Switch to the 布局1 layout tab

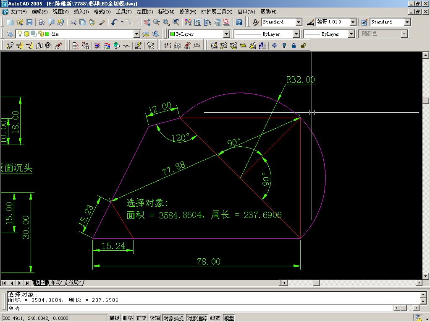pyautogui.click(x=57, y=283)
